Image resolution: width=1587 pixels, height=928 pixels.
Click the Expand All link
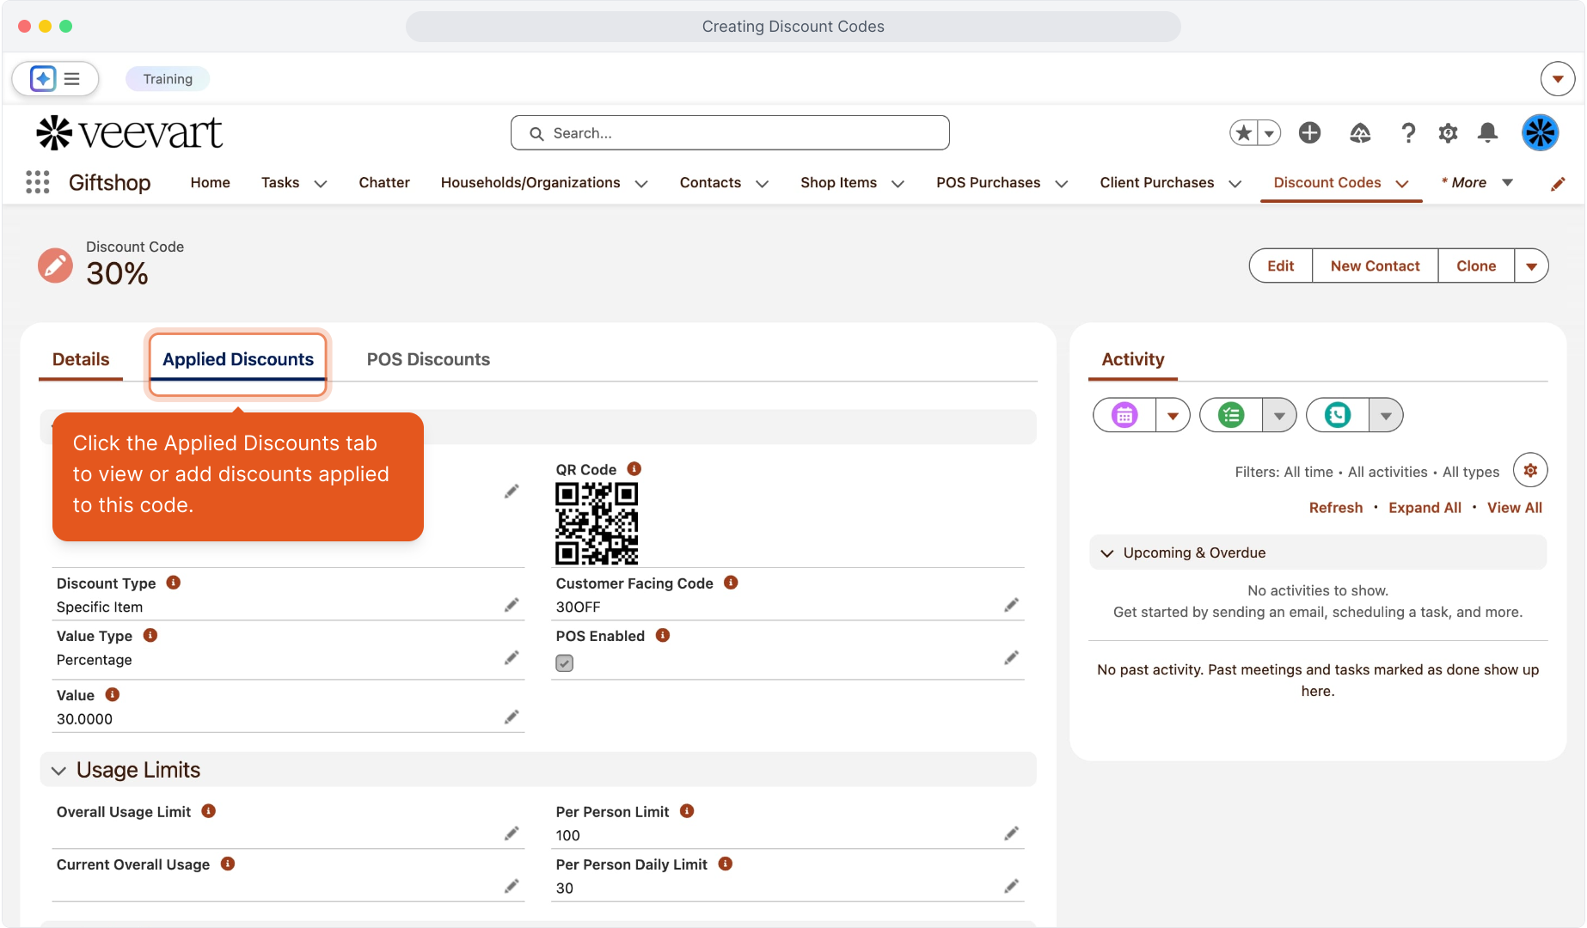coord(1425,508)
